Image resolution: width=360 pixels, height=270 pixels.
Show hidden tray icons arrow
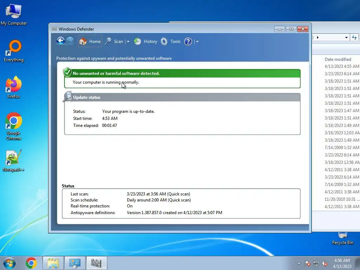tap(299, 263)
